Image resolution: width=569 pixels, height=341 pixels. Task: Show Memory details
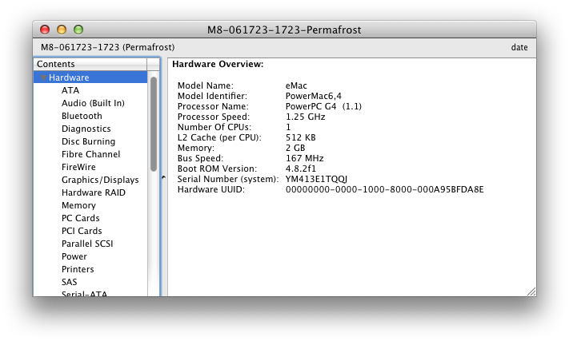click(x=78, y=205)
